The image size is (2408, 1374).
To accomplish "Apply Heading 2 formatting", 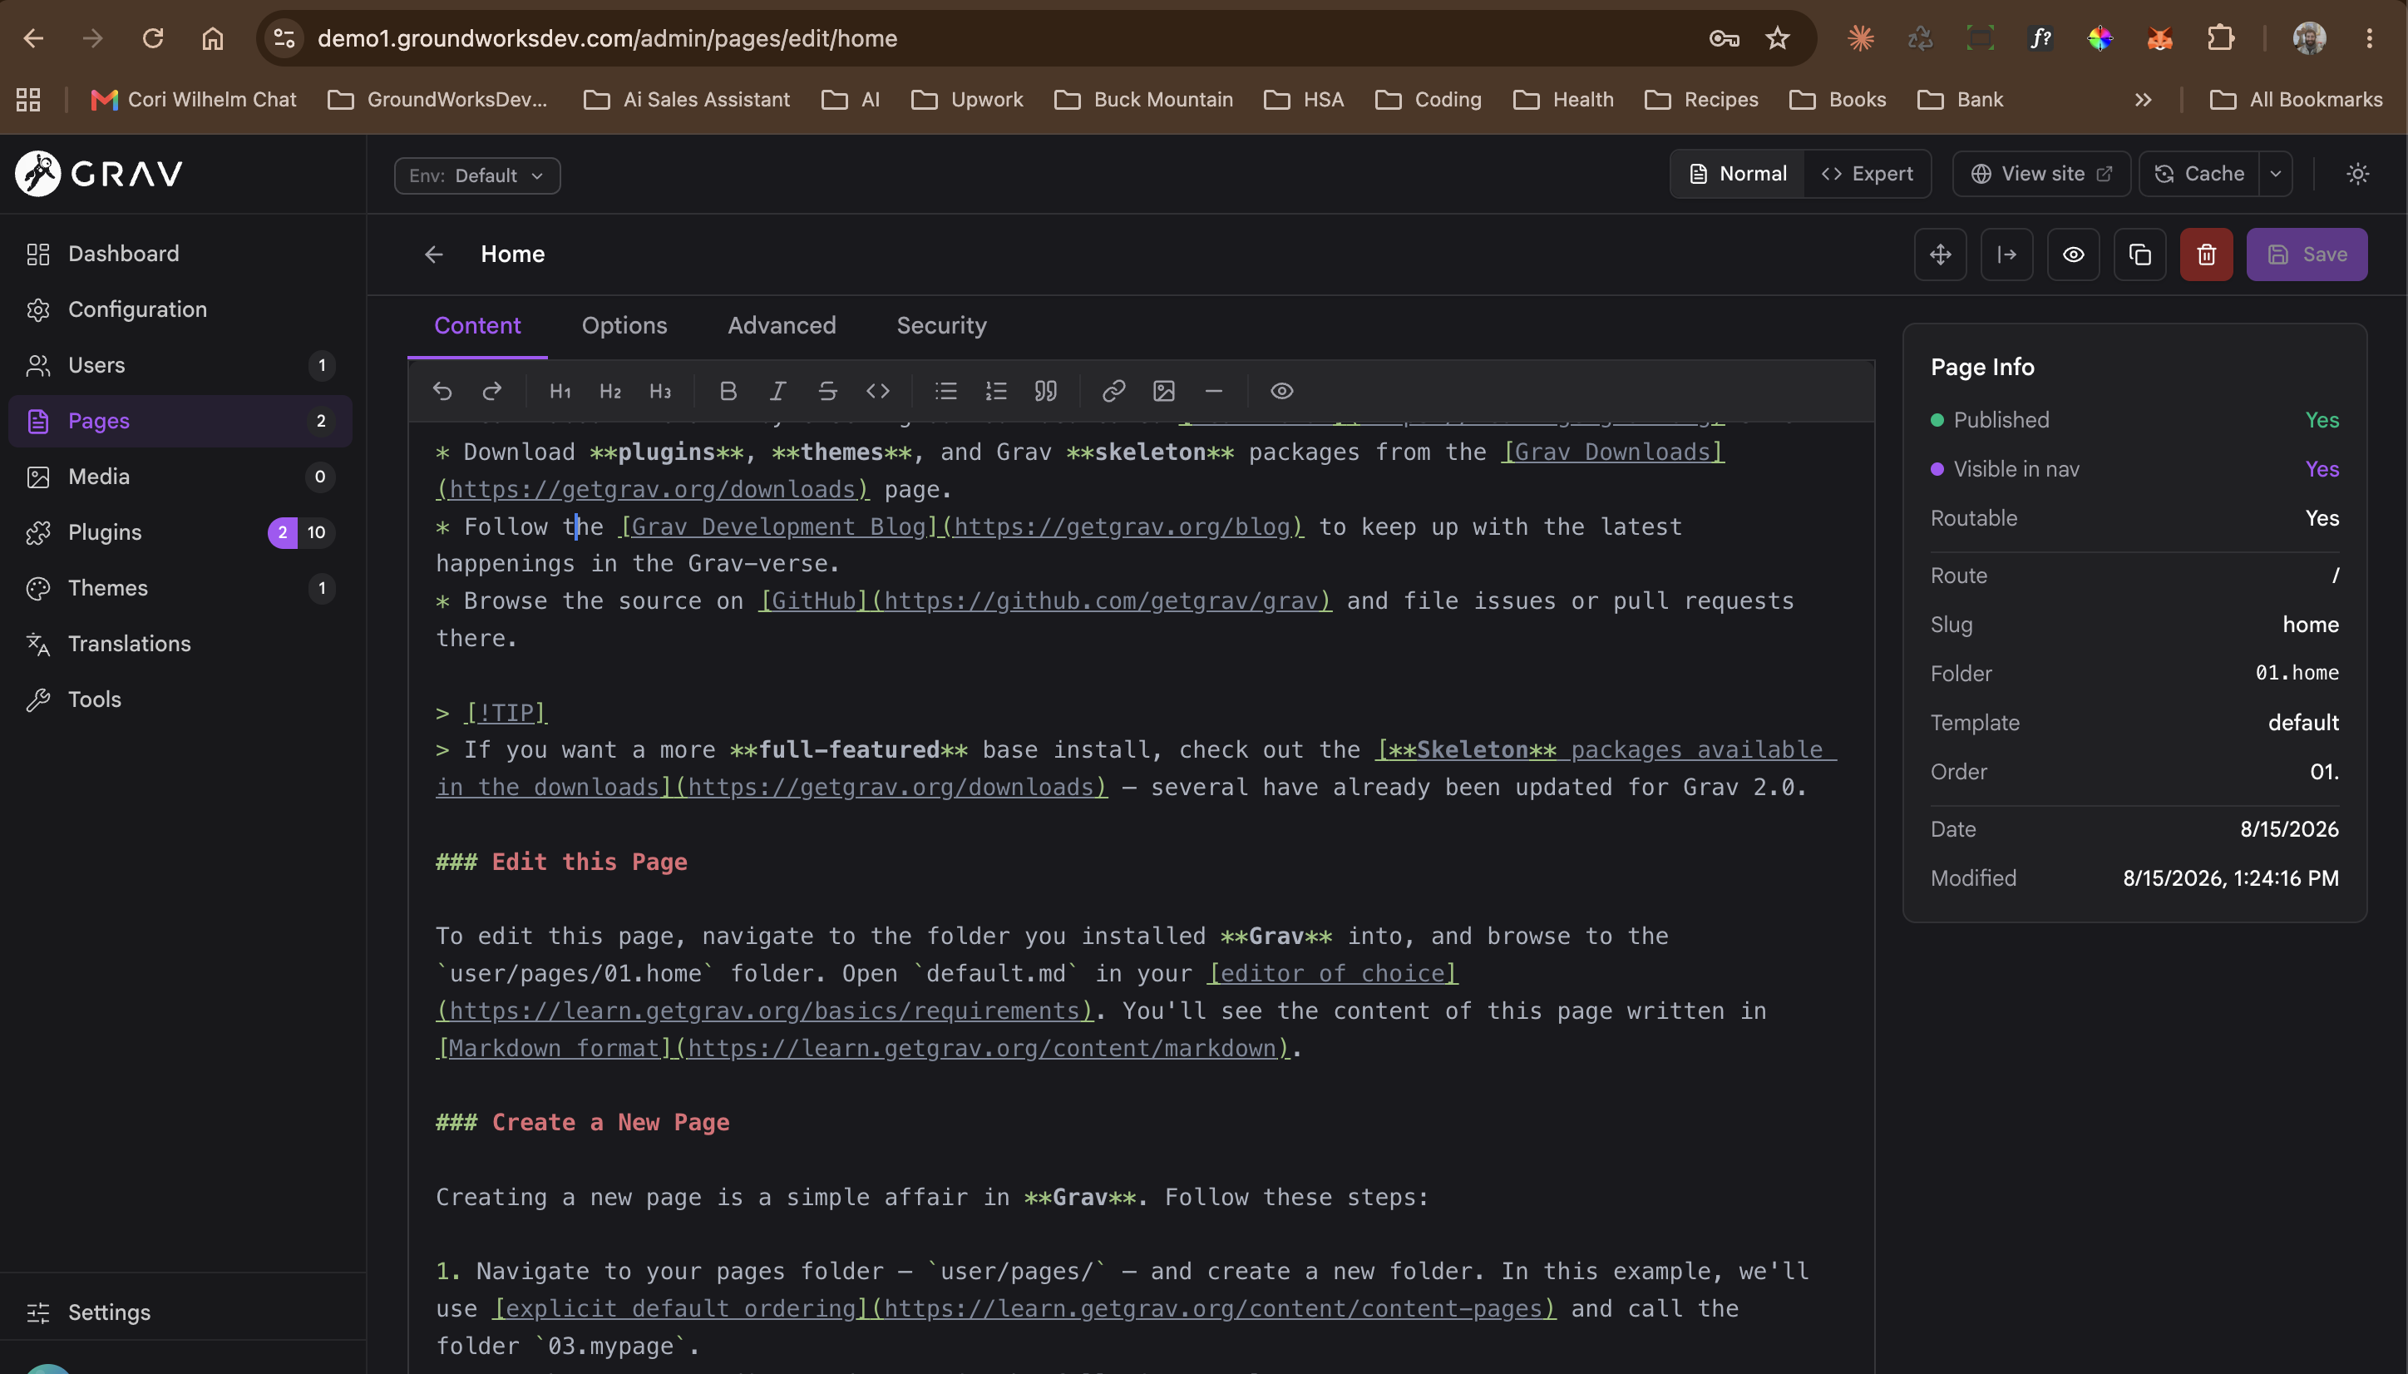I will click(610, 391).
